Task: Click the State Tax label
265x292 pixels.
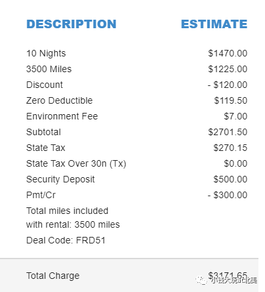Action: point(46,148)
